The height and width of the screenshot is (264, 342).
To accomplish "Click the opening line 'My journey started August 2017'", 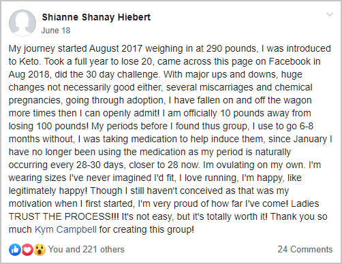I will [76, 48].
